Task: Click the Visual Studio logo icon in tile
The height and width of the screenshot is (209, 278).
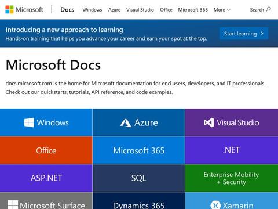Action: point(209,122)
